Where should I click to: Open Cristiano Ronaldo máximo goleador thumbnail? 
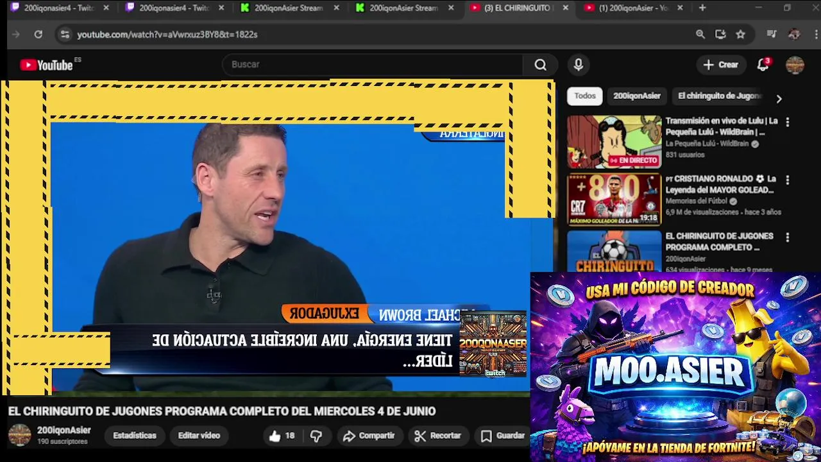pyautogui.click(x=614, y=200)
